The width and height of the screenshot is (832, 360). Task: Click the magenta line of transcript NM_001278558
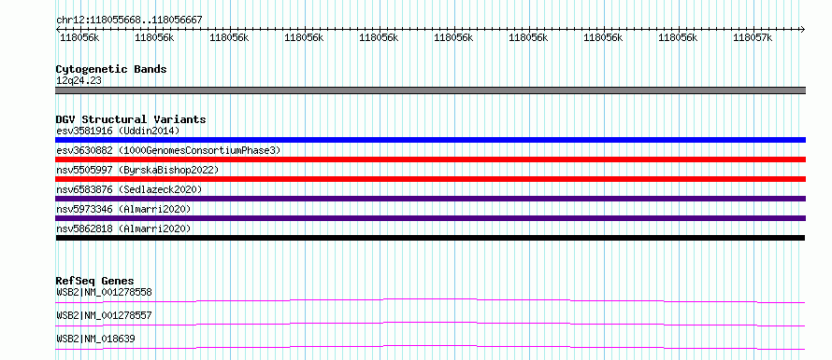pos(430,300)
